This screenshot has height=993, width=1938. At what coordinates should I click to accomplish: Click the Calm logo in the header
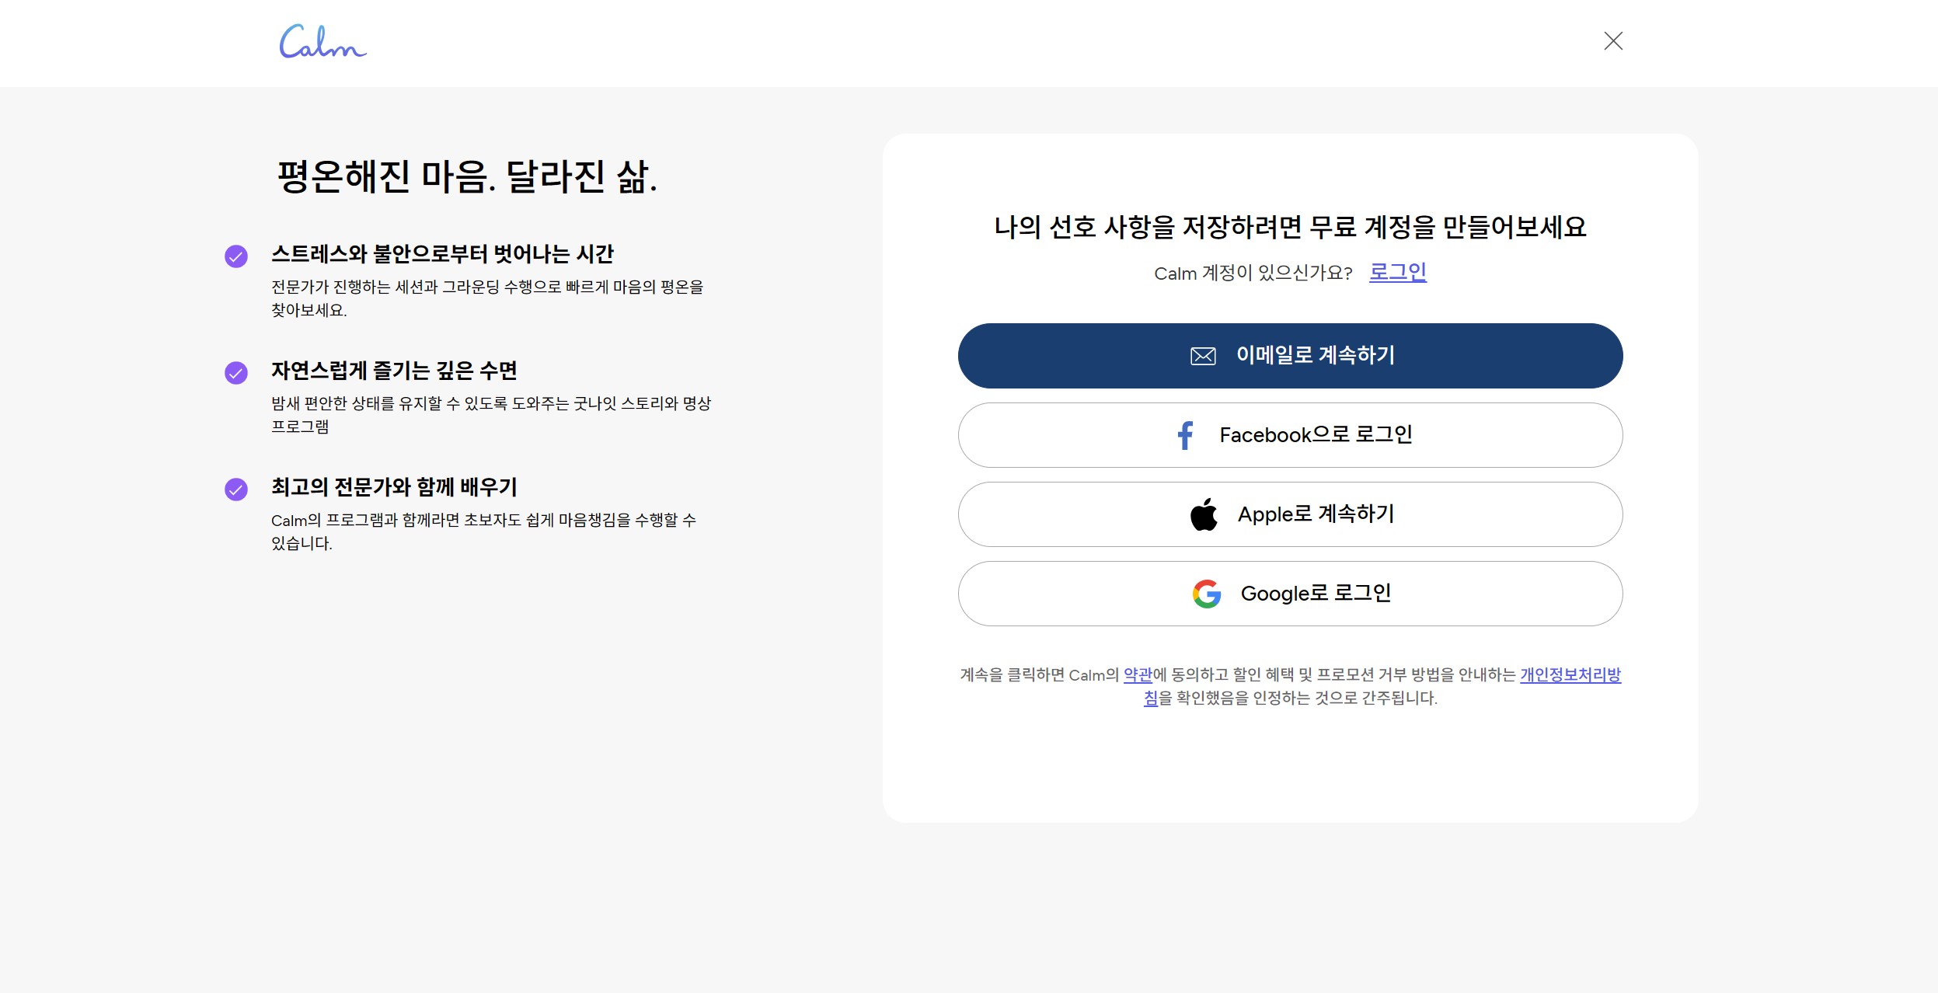click(322, 42)
